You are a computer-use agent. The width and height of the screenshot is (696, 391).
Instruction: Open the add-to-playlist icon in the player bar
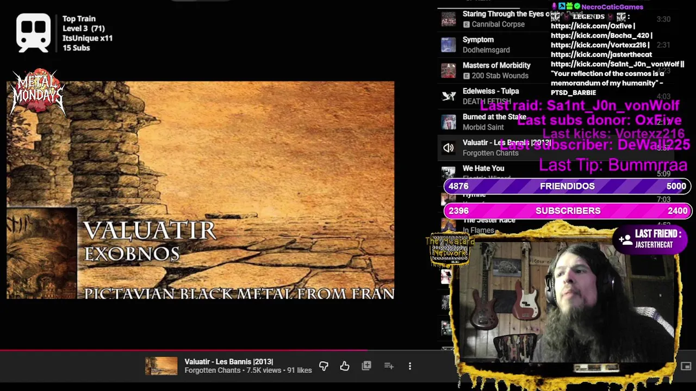389,366
